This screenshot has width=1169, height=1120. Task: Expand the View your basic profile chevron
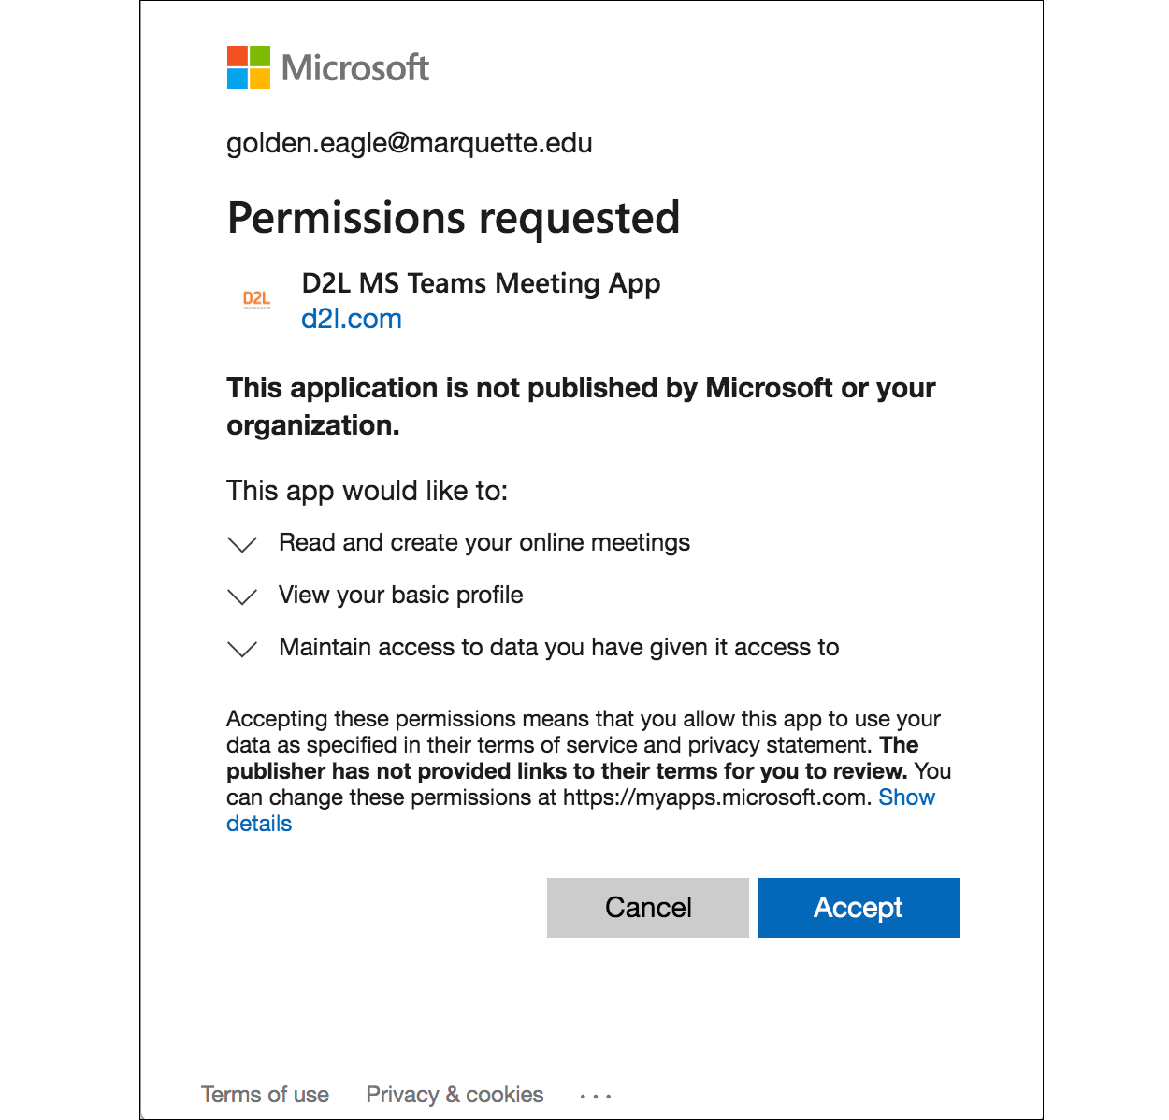pos(242,596)
